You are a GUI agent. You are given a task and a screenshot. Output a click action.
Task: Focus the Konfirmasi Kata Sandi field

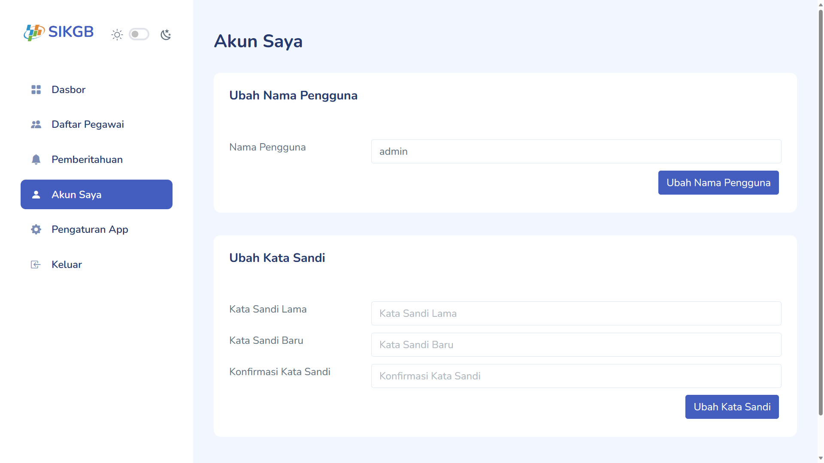point(576,376)
